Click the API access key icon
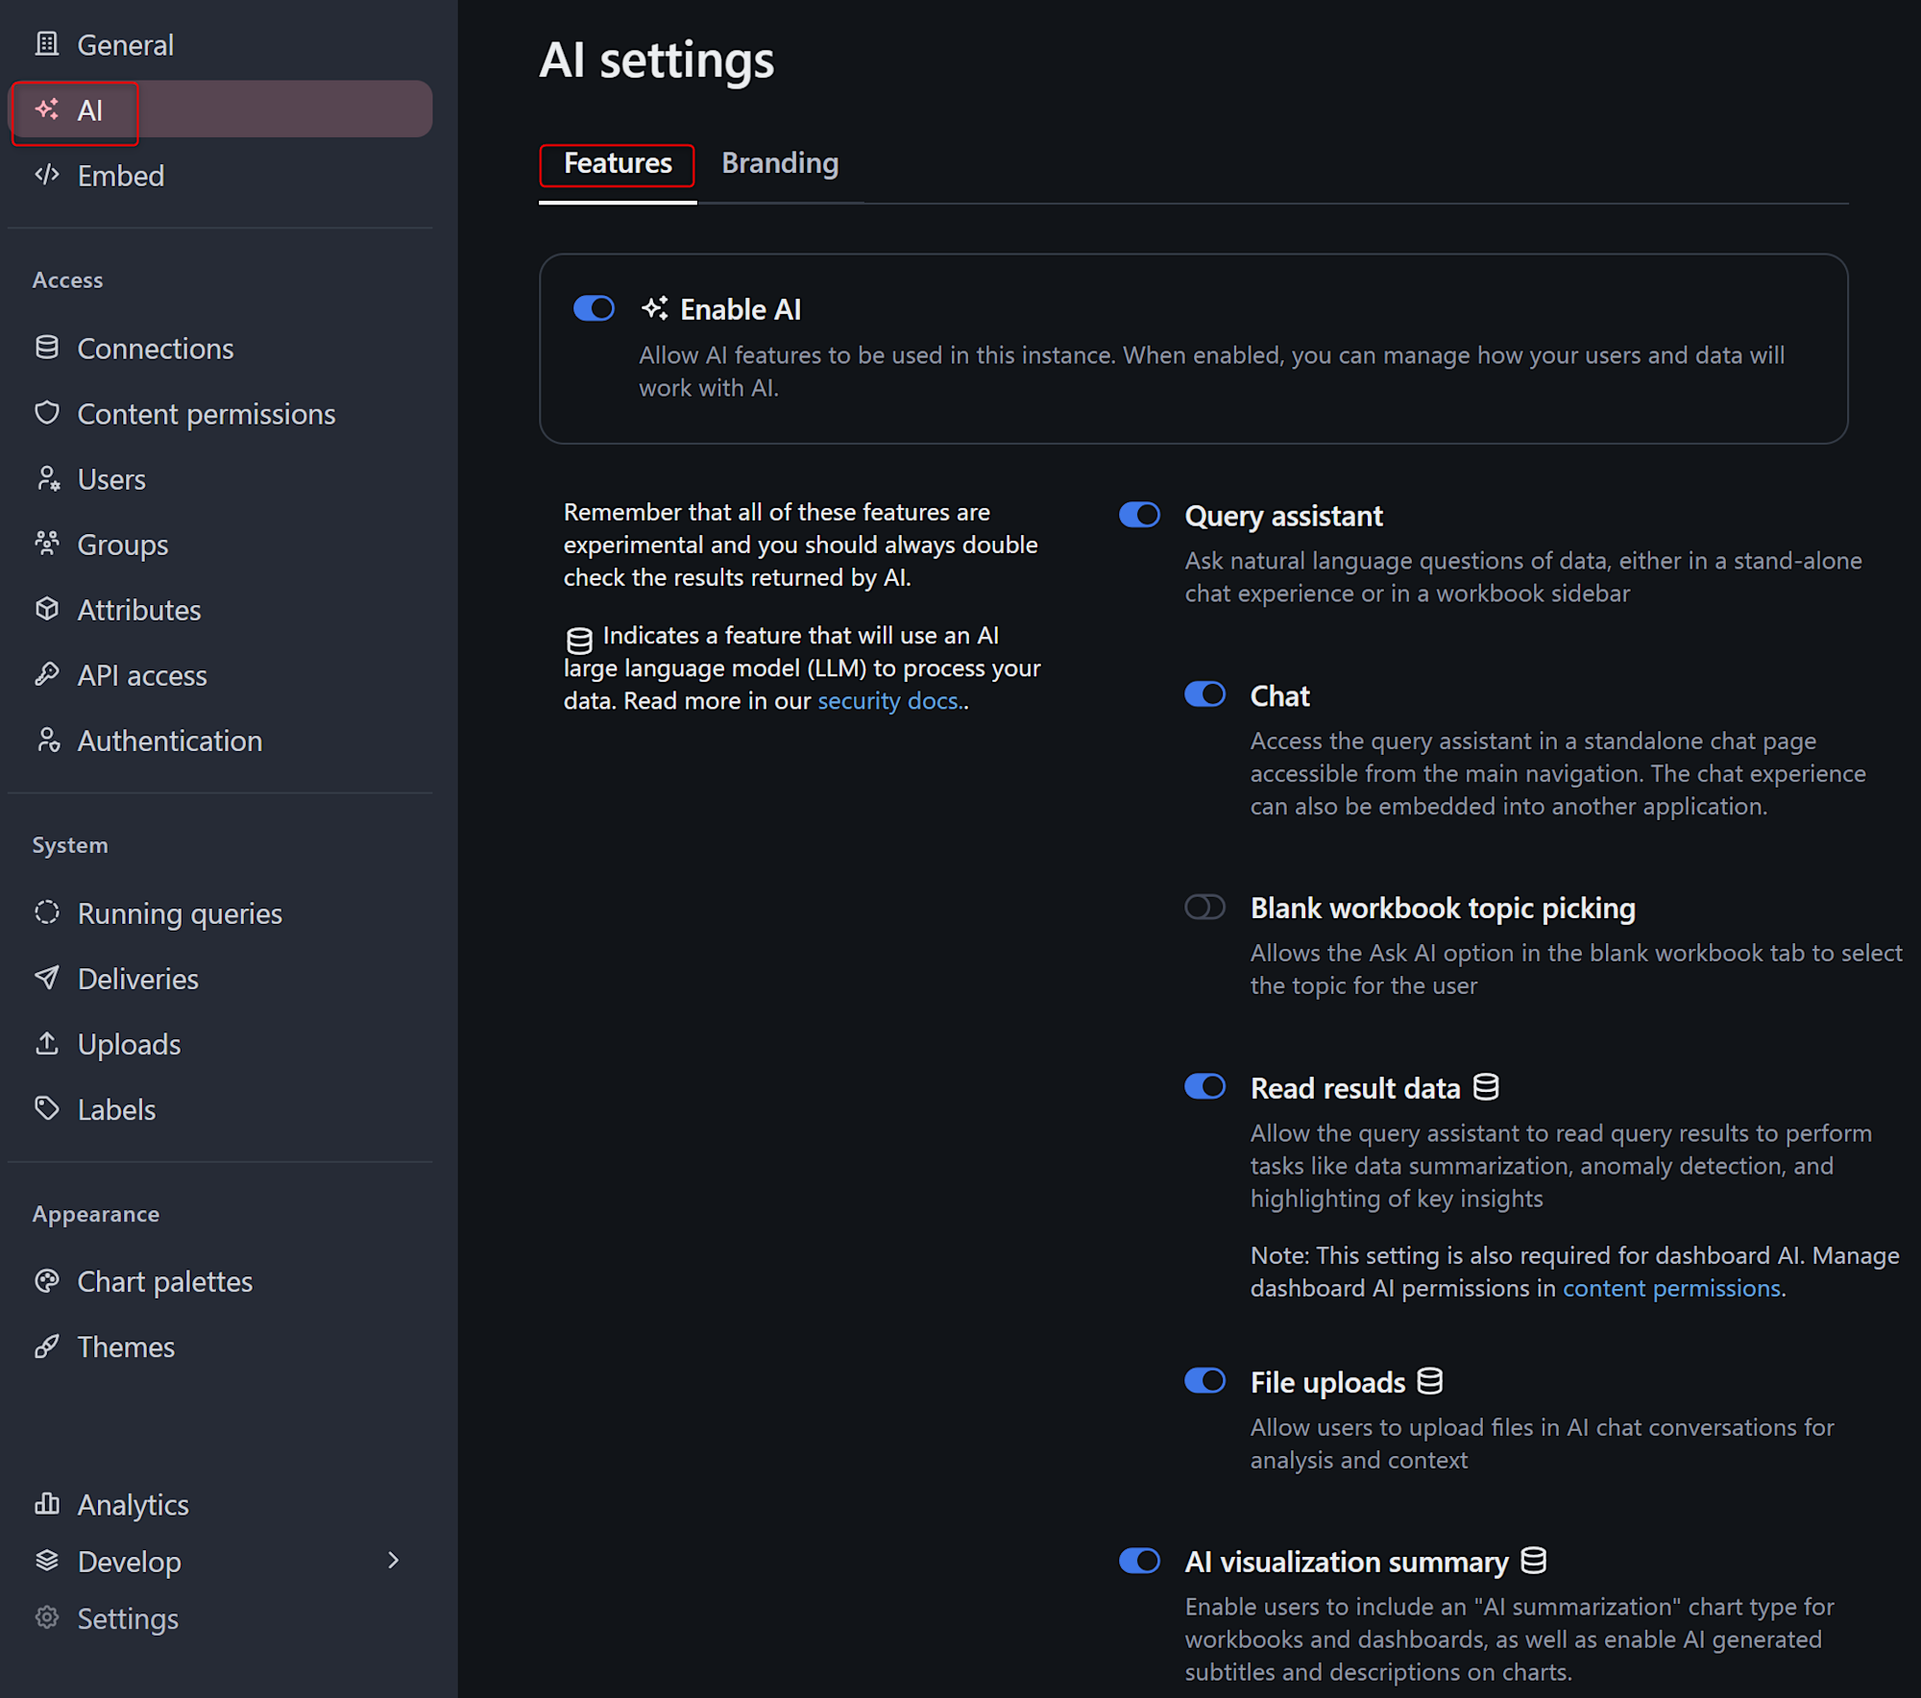 pyautogui.click(x=46, y=674)
